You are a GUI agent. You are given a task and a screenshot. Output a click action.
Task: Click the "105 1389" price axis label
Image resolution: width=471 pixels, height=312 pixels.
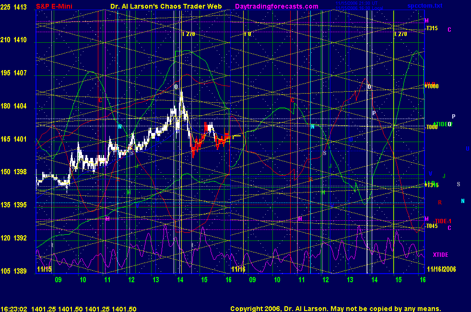pyautogui.click(x=13, y=271)
